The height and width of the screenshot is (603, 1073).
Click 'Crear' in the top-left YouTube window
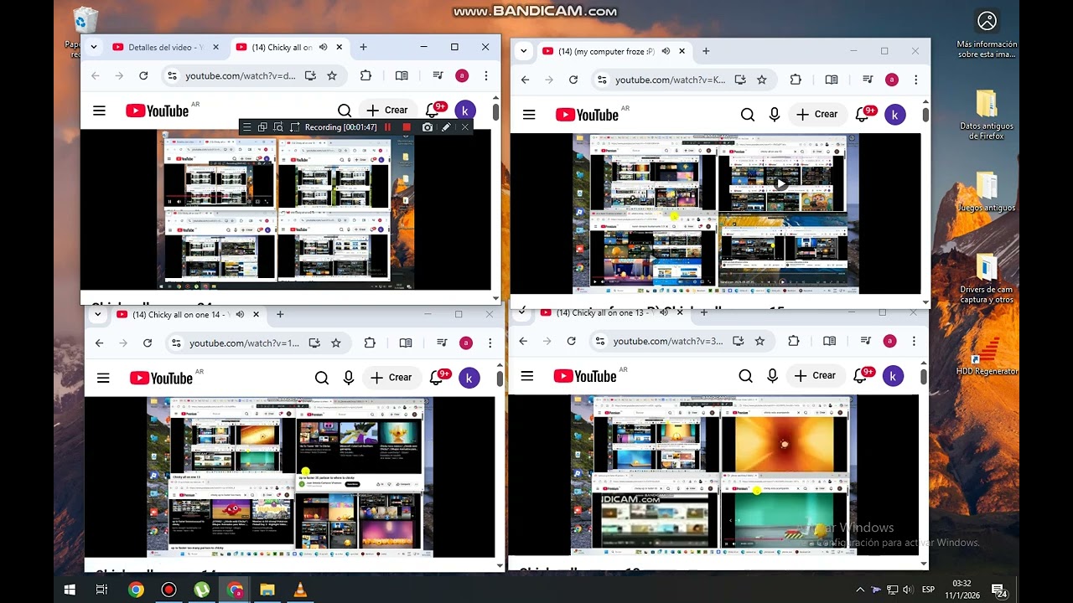[387, 111]
